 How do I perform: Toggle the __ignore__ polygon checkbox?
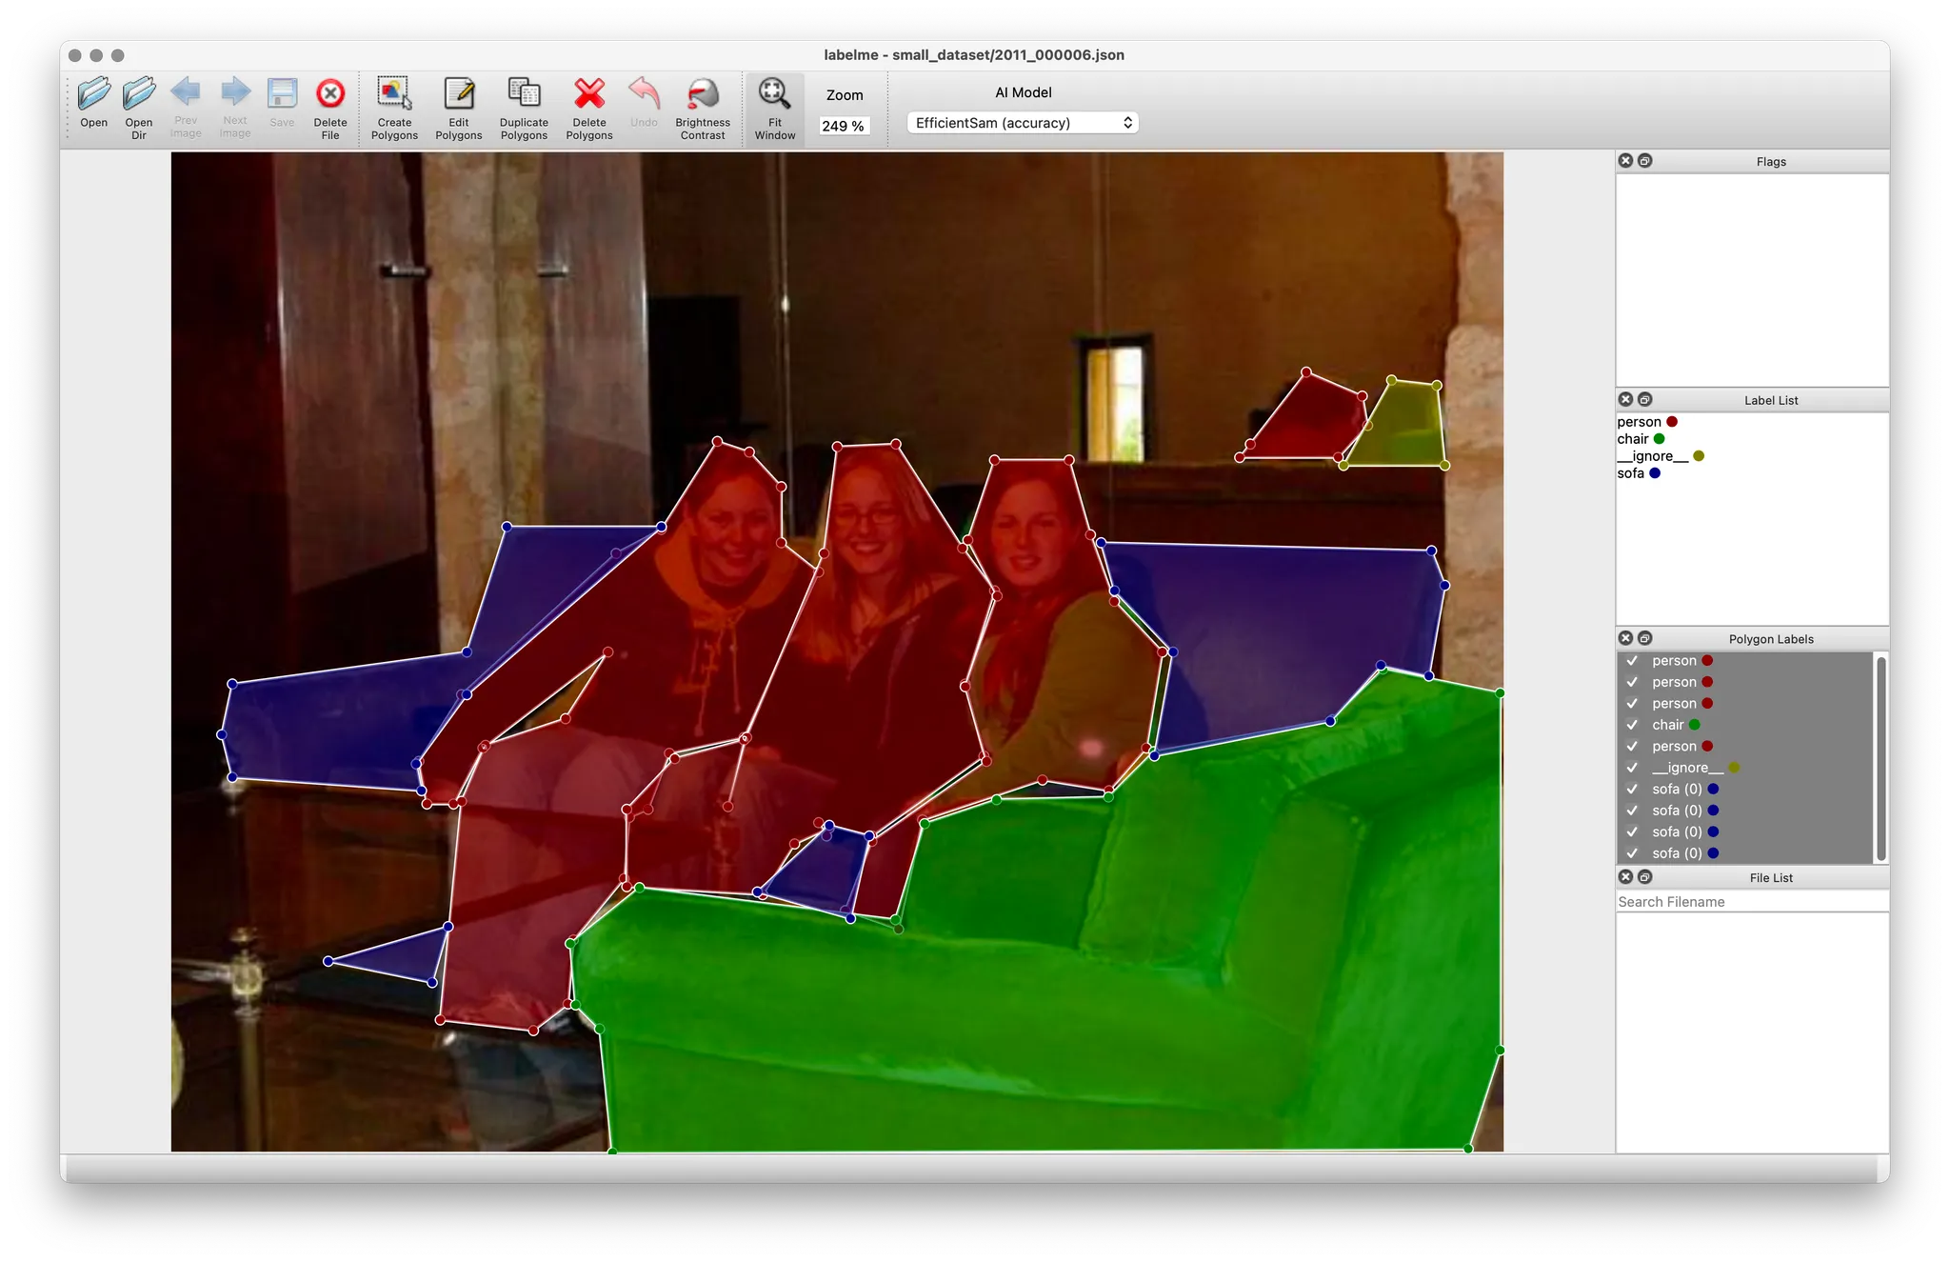tap(1632, 768)
